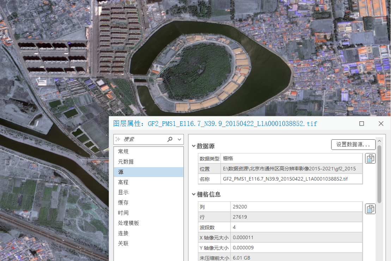Select the 源 tab
Screen dimensions: 391x261
[149, 172]
